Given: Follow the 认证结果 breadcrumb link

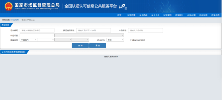Looking at the screenshot, I should click(15, 20).
